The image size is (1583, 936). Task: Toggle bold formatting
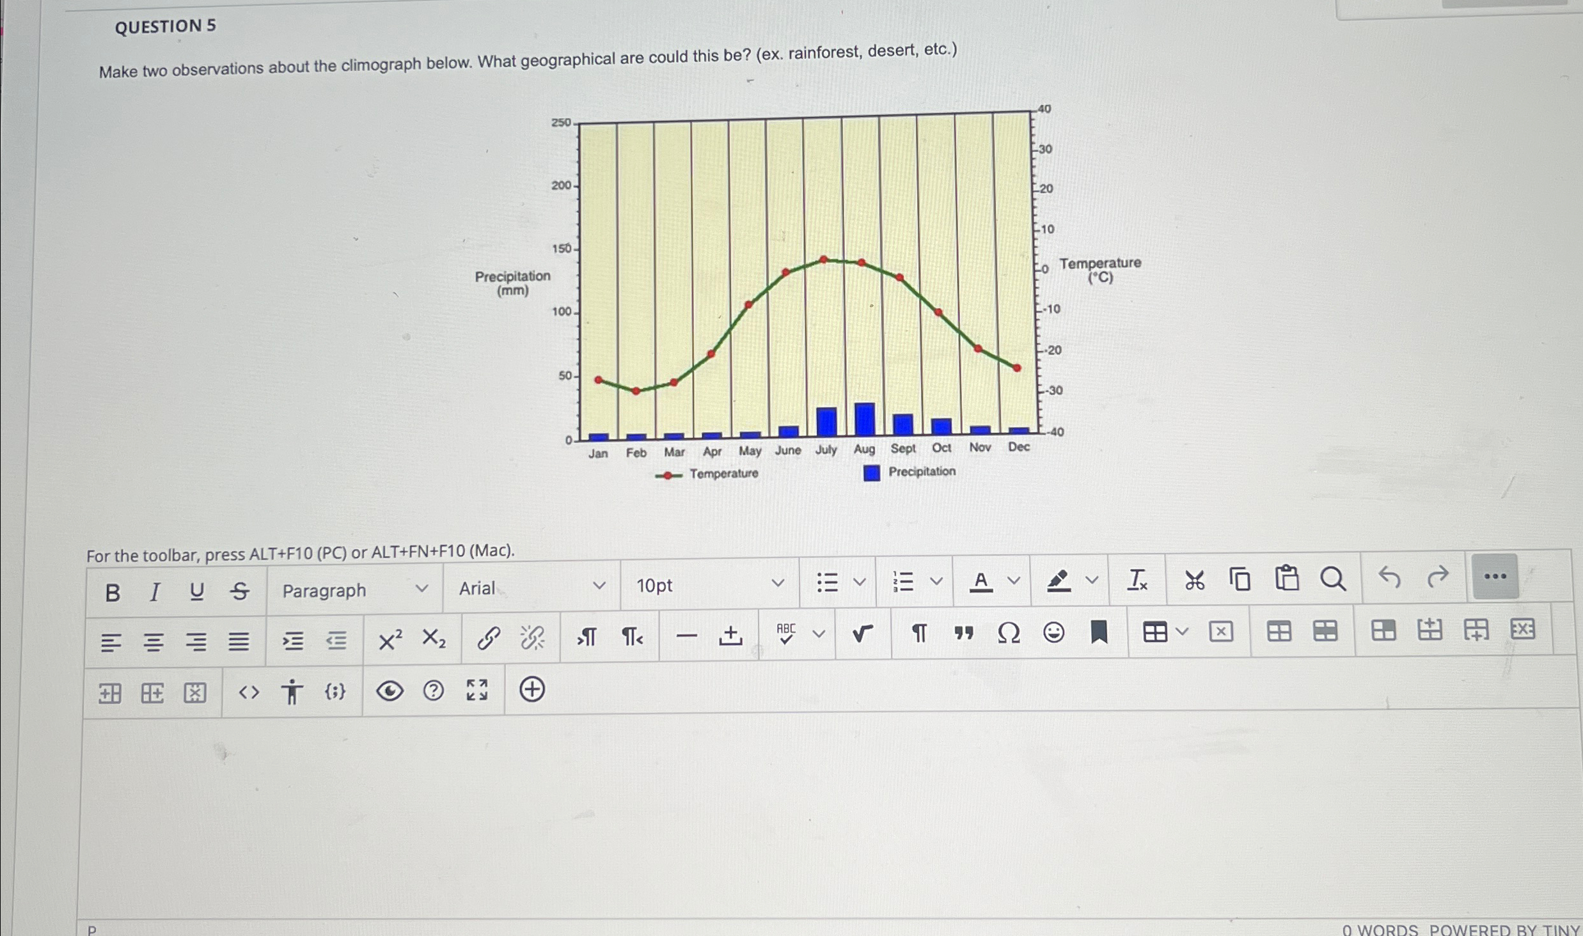click(x=113, y=593)
